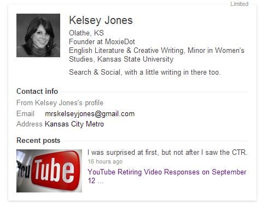267x211 pixels.
Task: Open the Kelsey Jones name heading
Action: [101, 20]
